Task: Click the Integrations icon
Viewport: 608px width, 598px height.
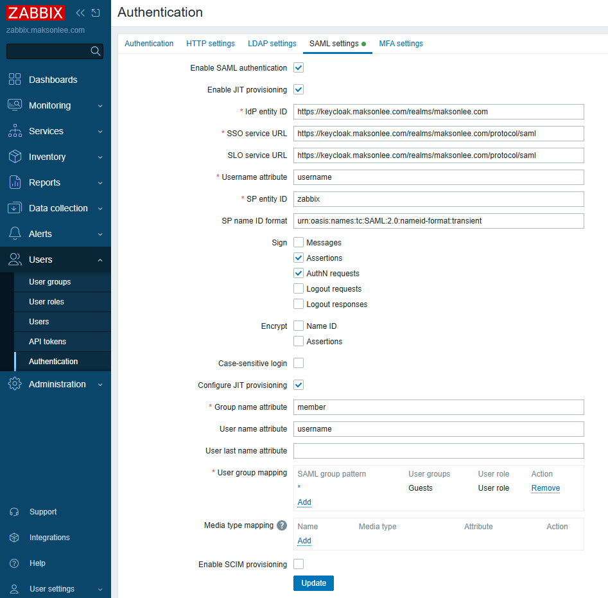Action: [14, 538]
